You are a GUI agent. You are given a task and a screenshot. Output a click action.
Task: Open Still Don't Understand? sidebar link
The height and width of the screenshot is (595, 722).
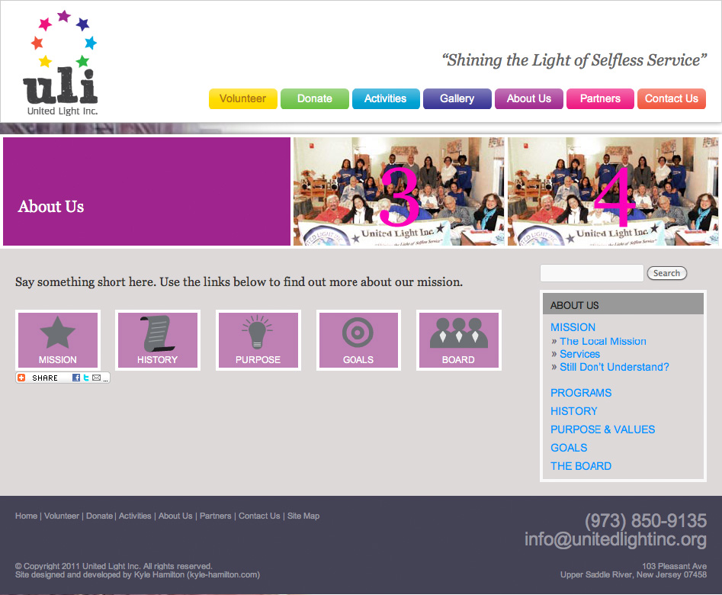pyautogui.click(x=615, y=368)
